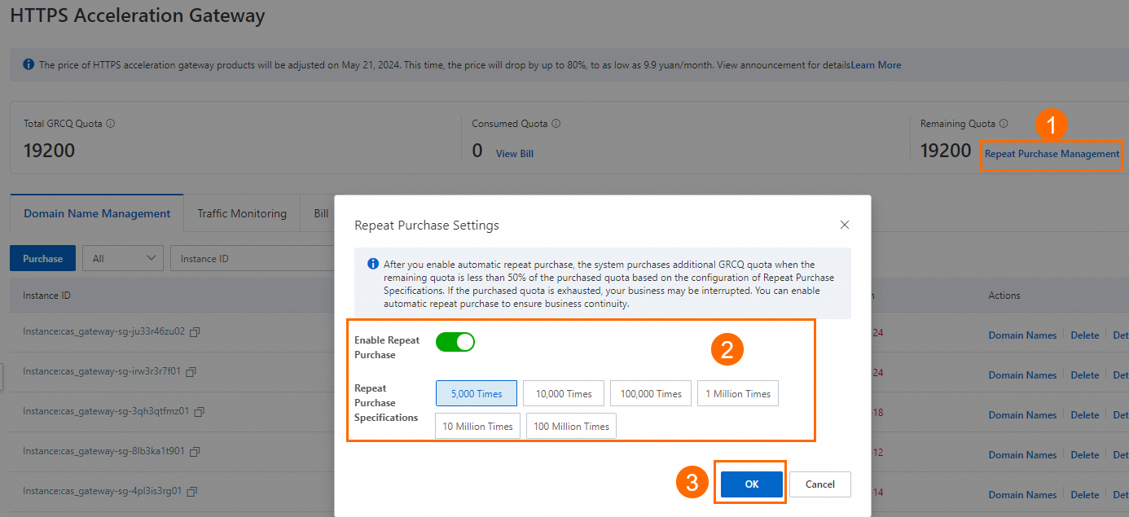Delete instance cas_gateway-sg-4pl3is3rg01
1129x517 pixels.
click(x=1085, y=494)
